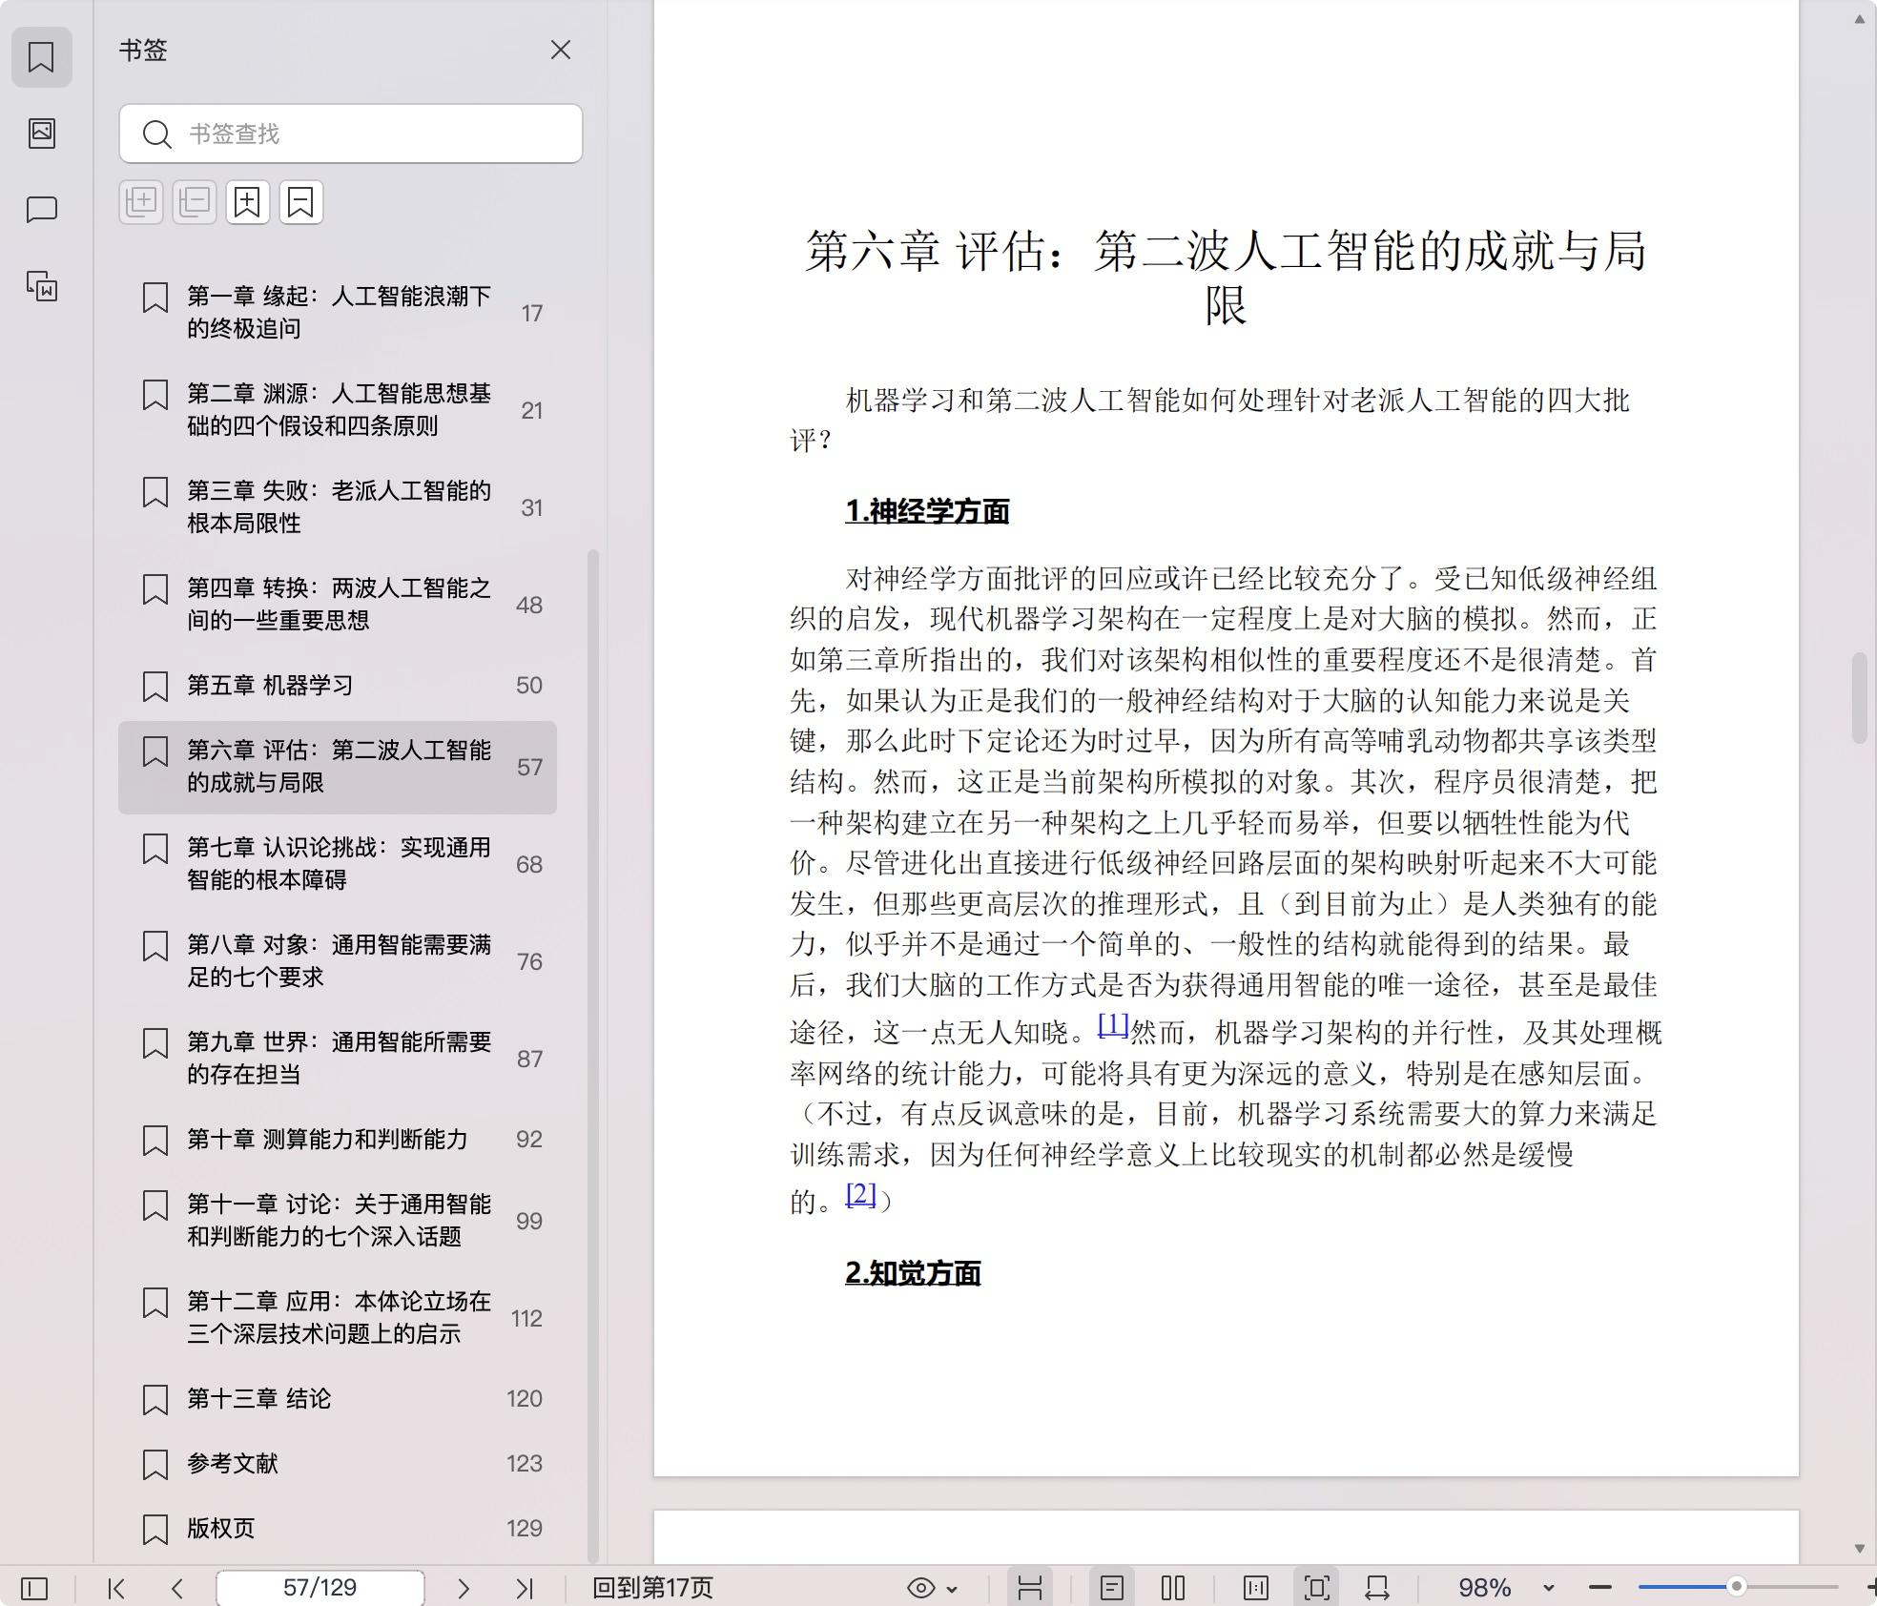
Task: Jump to bookmark 第十二章 应用
Action: click(x=338, y=1318)
